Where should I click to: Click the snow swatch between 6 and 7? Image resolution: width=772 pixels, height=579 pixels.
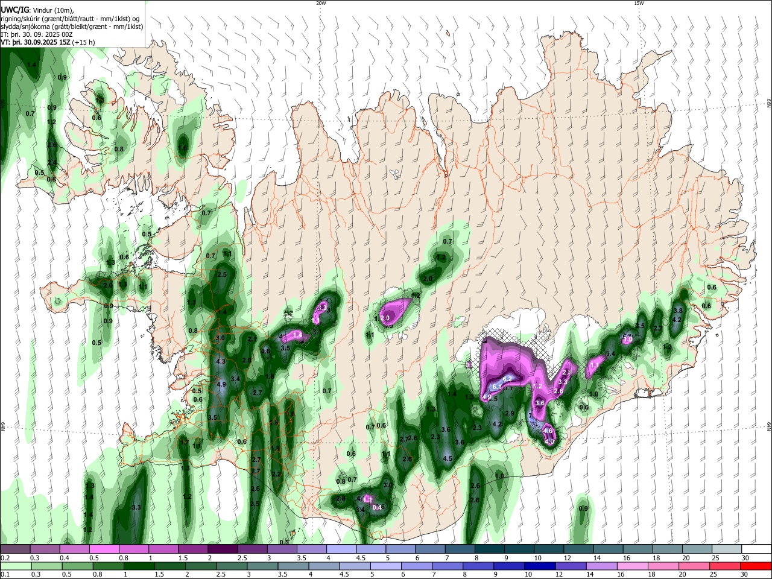(x=430, y=549)
